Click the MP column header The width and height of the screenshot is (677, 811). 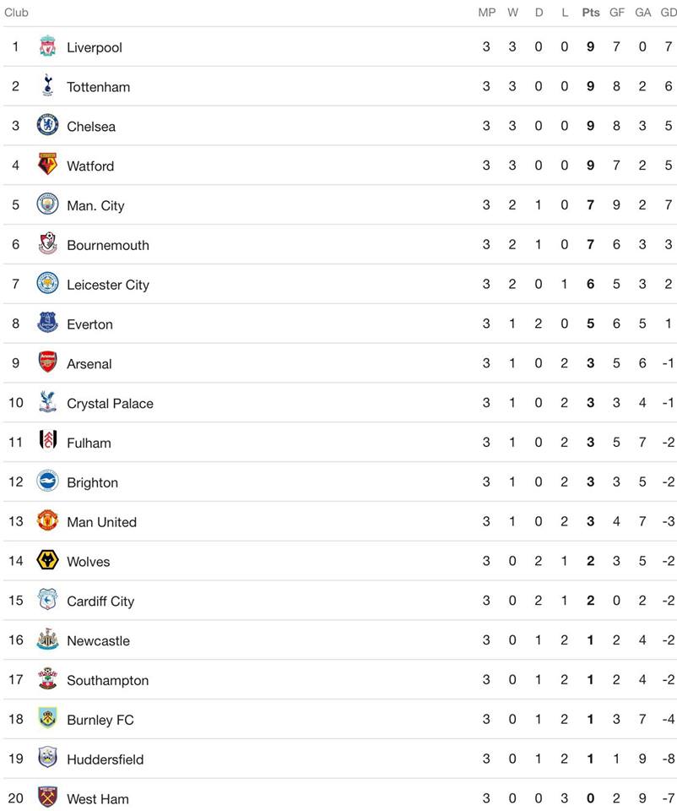pyautogui.click(x=487, y=13)
